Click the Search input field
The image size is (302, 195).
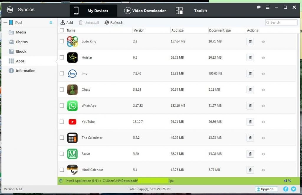[281, 22]
